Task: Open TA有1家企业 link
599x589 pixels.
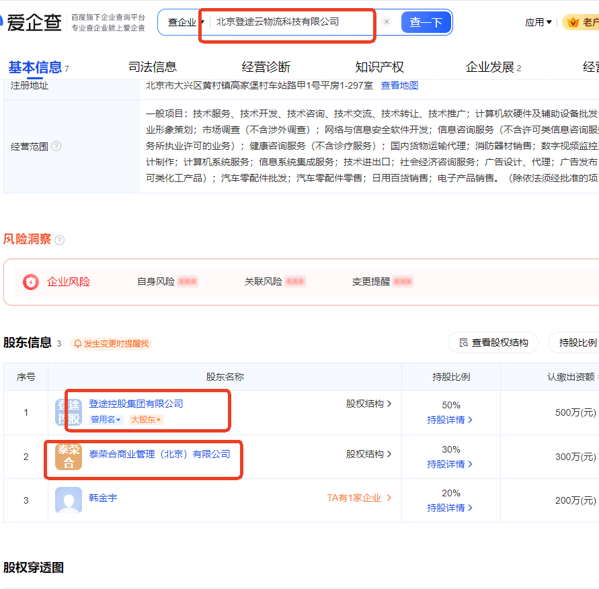Action: pos(359,498)
